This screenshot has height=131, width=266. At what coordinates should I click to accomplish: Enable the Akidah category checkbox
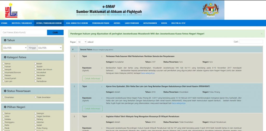tap(35, 63)
